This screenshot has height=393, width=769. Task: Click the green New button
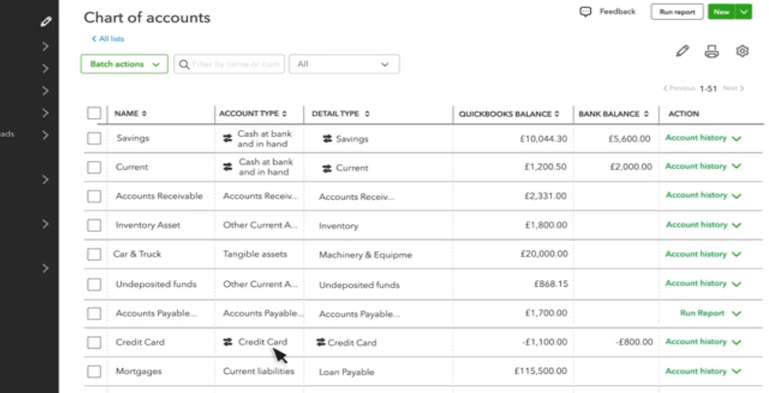click(721, 12)
